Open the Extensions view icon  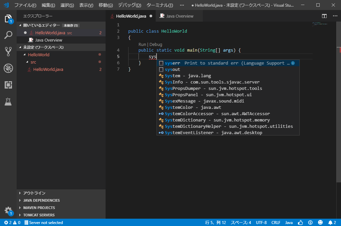pyautogui.click(x=8, y=85)
